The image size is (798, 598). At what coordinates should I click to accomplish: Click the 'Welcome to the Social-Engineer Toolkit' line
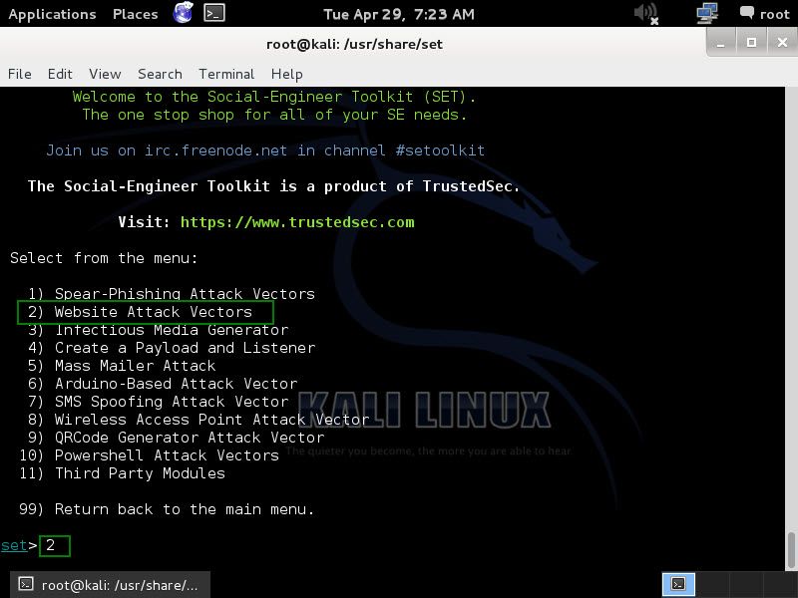(273, 97)
